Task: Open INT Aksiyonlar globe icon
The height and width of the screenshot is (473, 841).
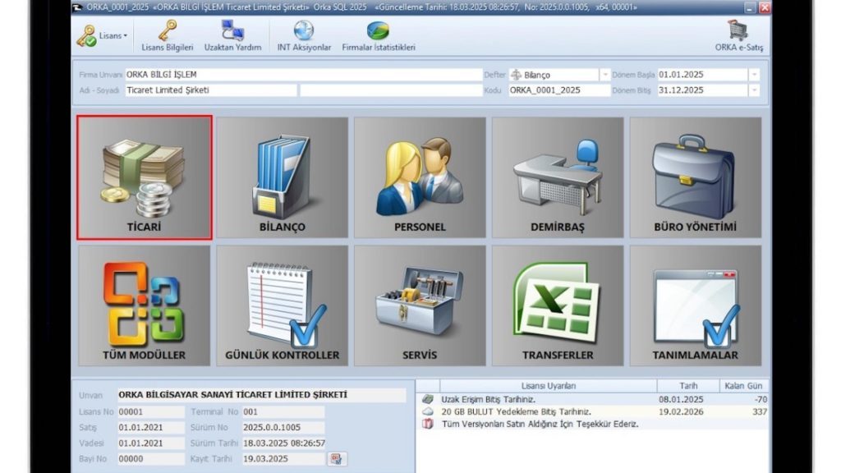Action: pyautogui.click(x=304, y=35)
